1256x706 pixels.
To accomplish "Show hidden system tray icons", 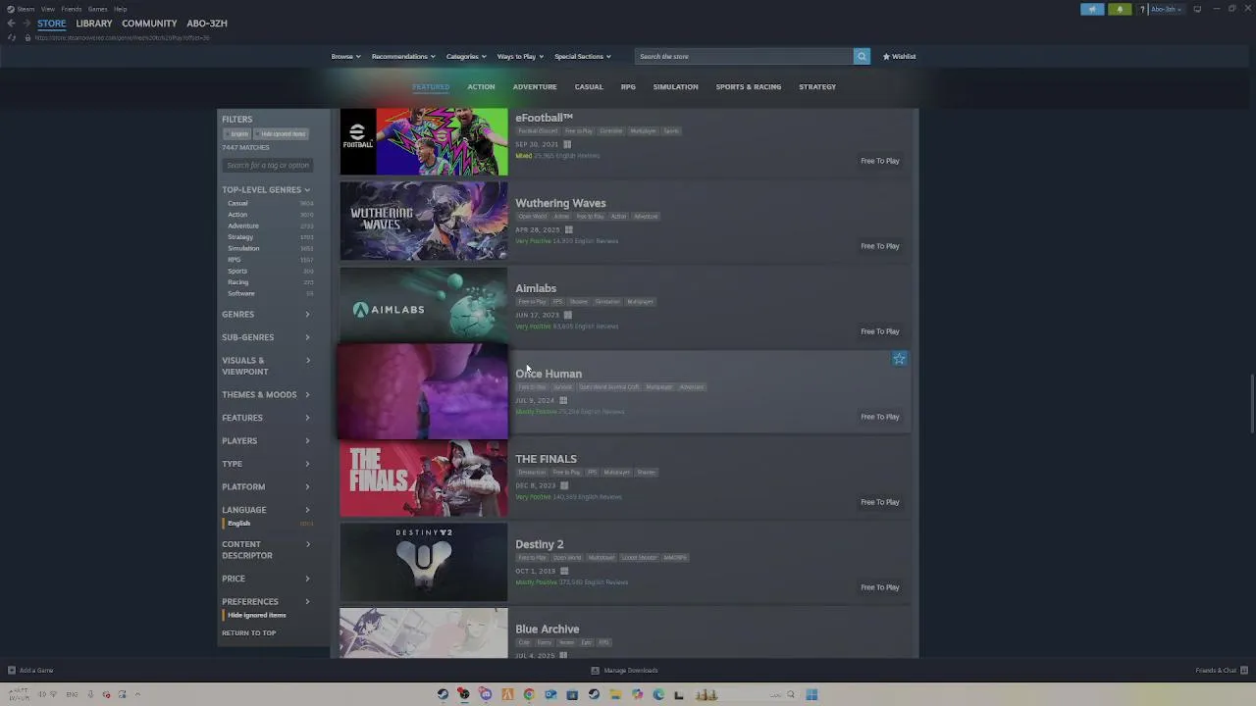I will [x=138, y=694].
